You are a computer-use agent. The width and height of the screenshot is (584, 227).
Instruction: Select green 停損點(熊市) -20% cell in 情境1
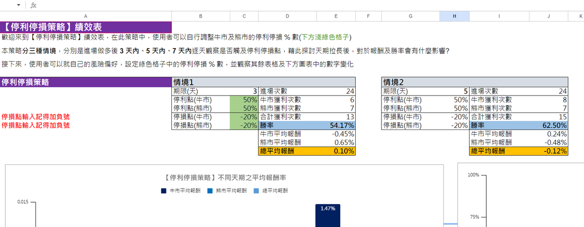[x=244, y=125]
